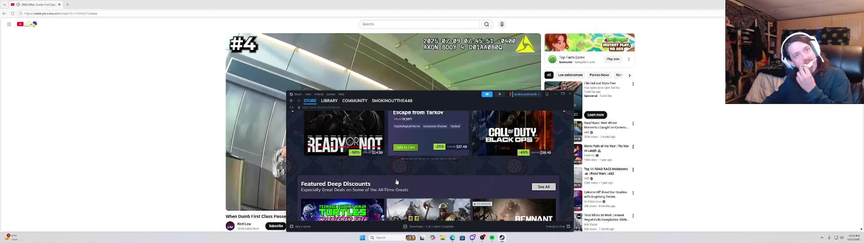The height and width of the screenshot is (243, 864).
Task: Open the Ready or Not store capsule
Action: coord(344,133)
